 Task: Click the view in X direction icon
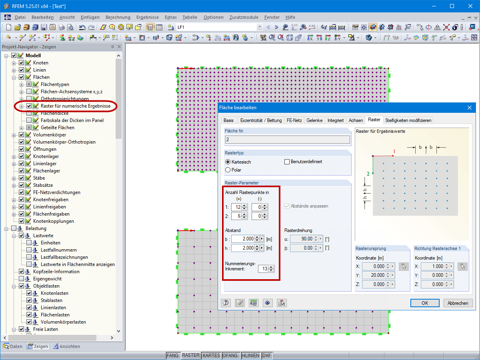[310, 38]
